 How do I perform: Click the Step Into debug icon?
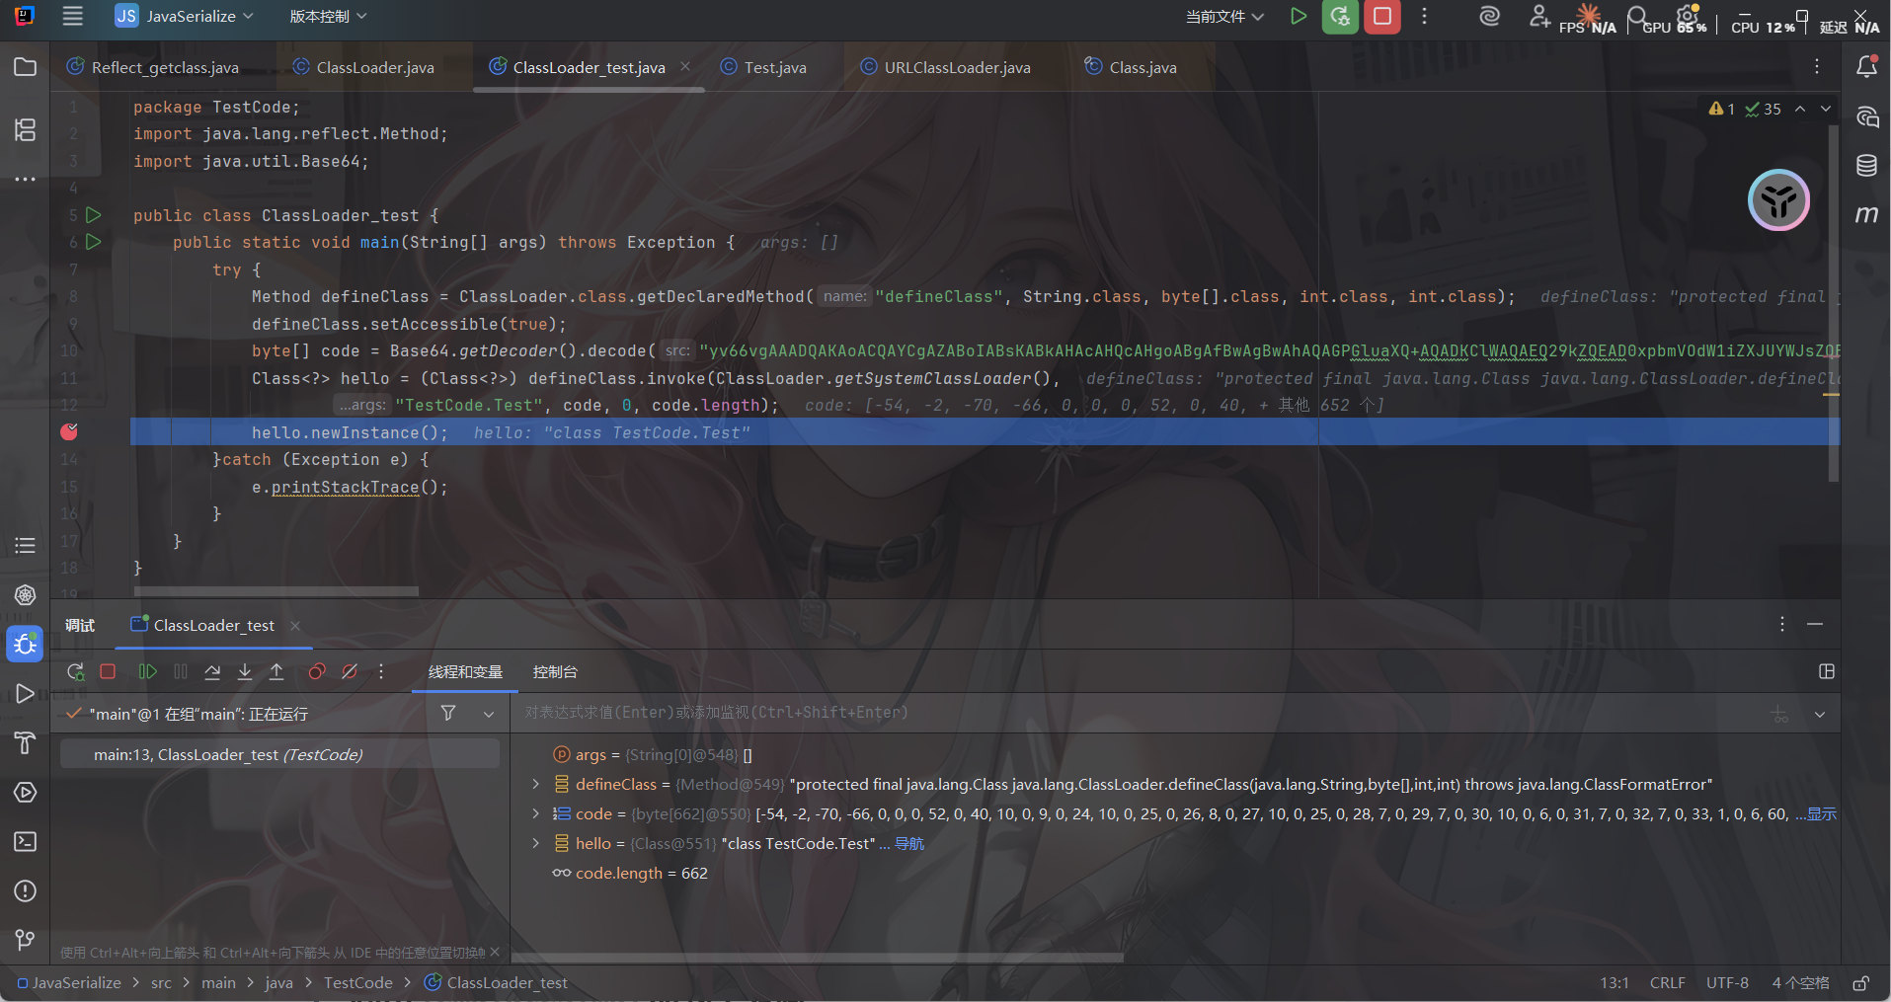point(245,672)
